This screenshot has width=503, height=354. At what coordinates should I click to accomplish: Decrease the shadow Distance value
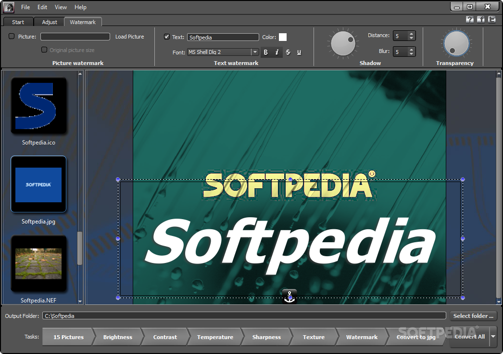[412, 38]
